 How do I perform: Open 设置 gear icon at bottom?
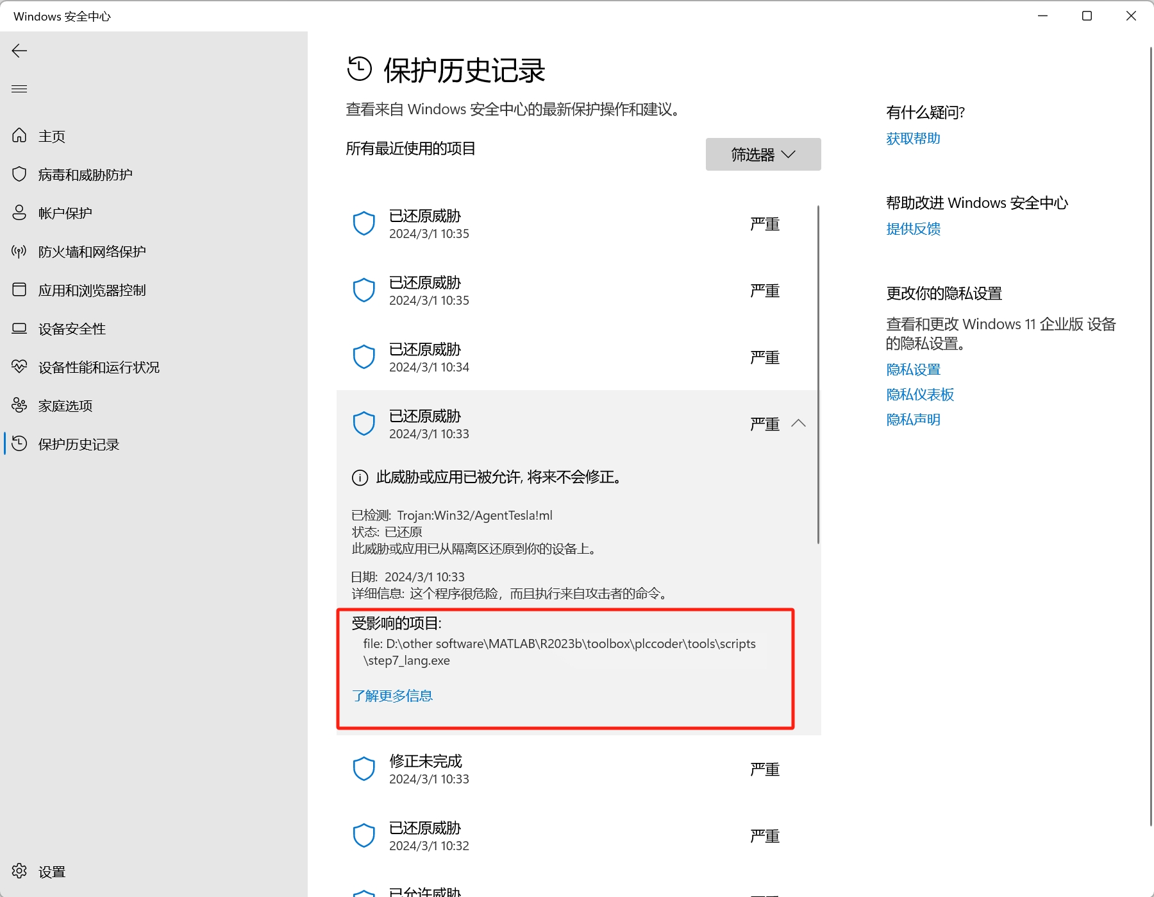pyautogui.click(x=19, y=871)
